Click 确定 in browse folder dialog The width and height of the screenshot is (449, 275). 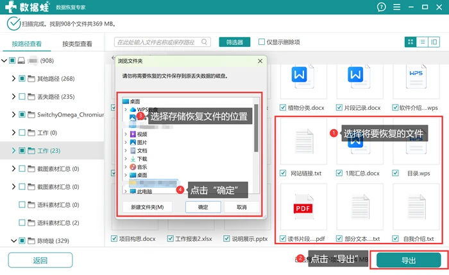coord(203,207)
